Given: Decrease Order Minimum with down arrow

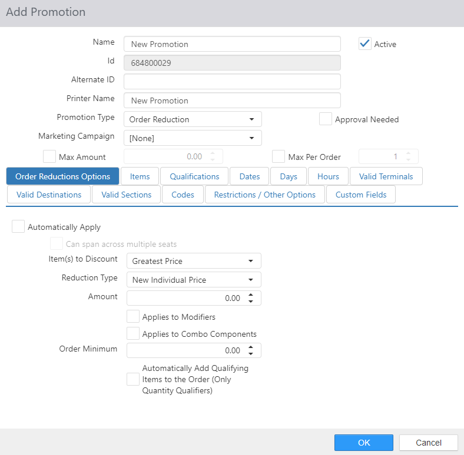Looking at the screenshot, I should point(251,354).
